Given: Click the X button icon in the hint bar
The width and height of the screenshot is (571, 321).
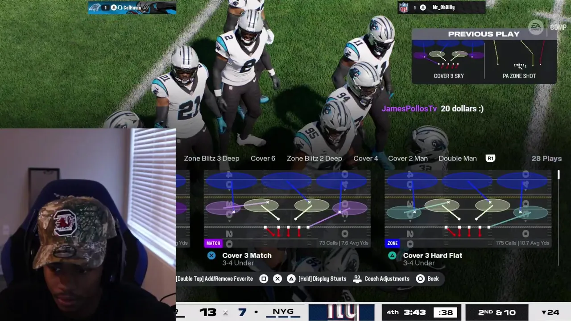Looking at the screenshot, I should click(x=277, y=279).
